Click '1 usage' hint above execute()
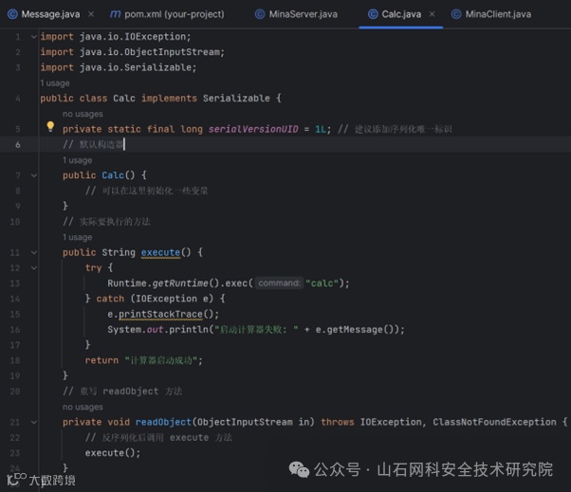Screen dimensions: 571x492 tap(77, 237)
